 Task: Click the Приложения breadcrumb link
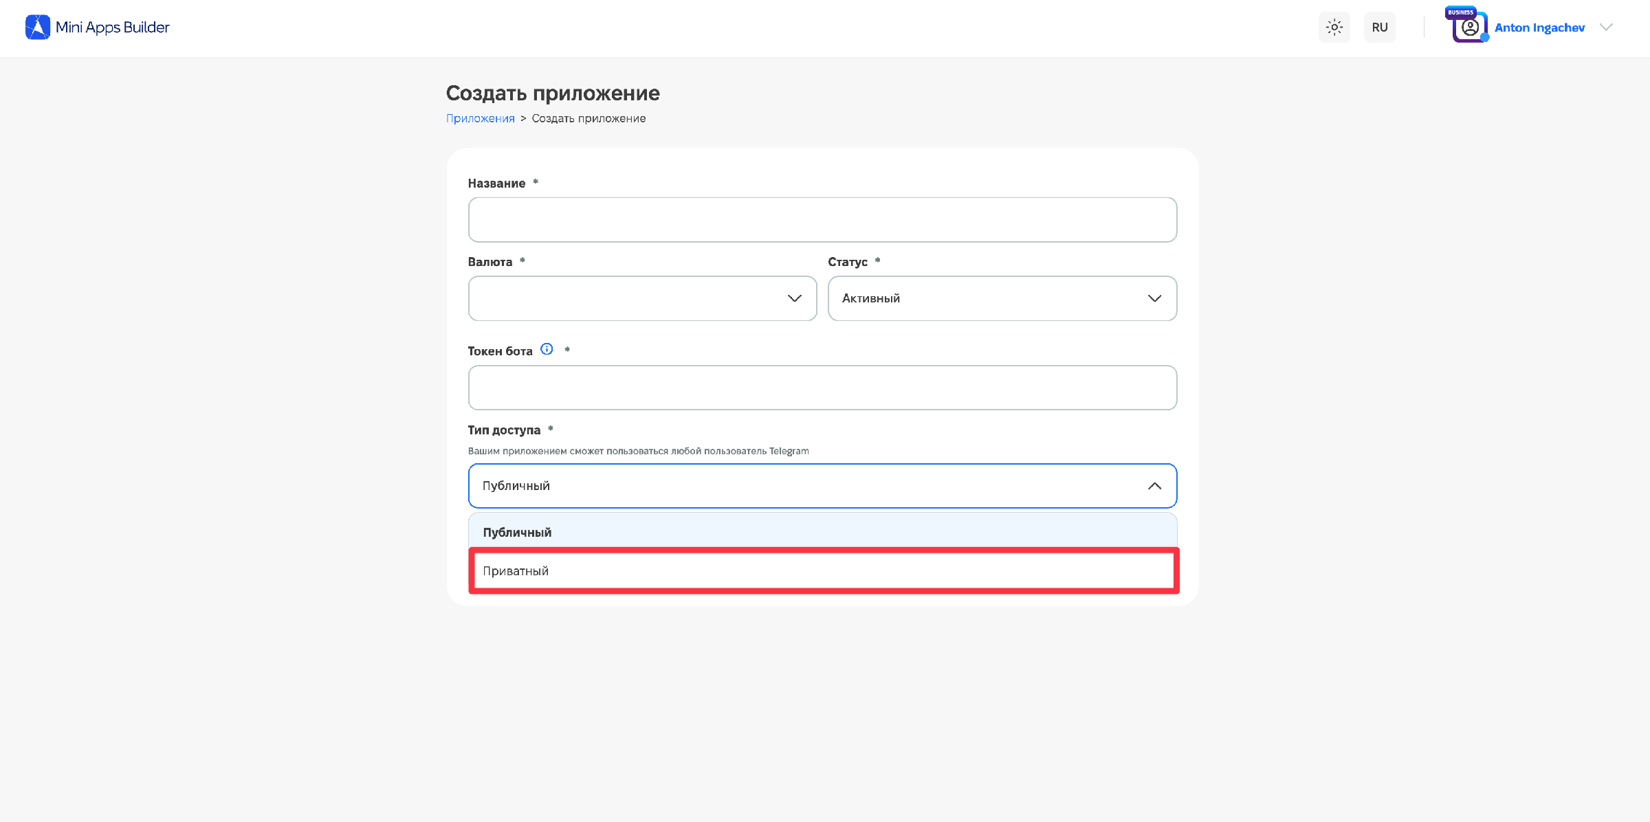pyautogui.click(x=480, y=118)
